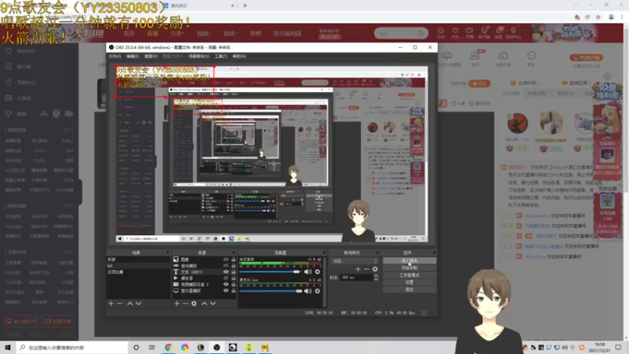Lock the 文本 (GDI+) source
629x354 pixels.
click(234, 271)
